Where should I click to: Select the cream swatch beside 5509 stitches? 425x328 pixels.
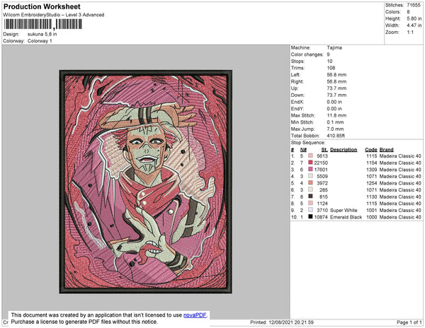click(x=310, y=176)
